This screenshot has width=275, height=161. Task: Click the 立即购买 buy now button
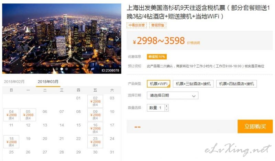coord(255,126)
